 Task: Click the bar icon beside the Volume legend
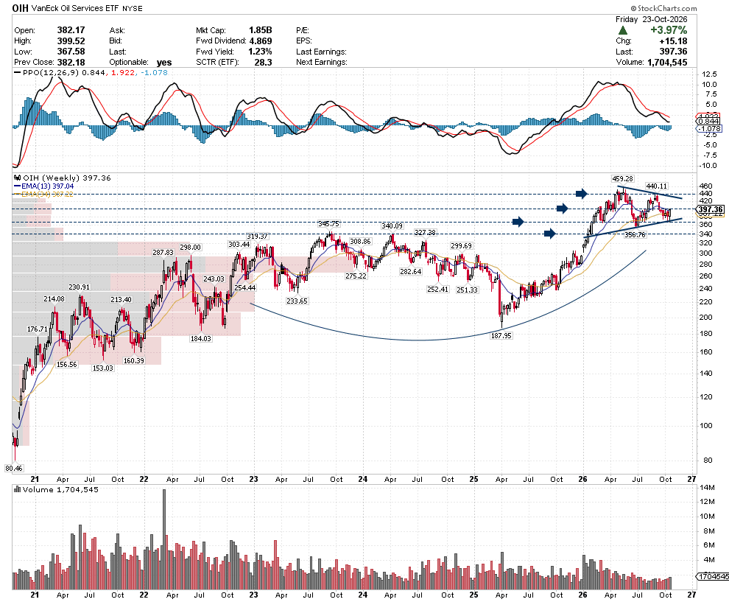coord(18,489)
